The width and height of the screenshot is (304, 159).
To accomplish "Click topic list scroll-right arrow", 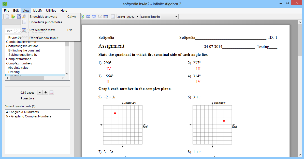I will [x=63, y=78].
